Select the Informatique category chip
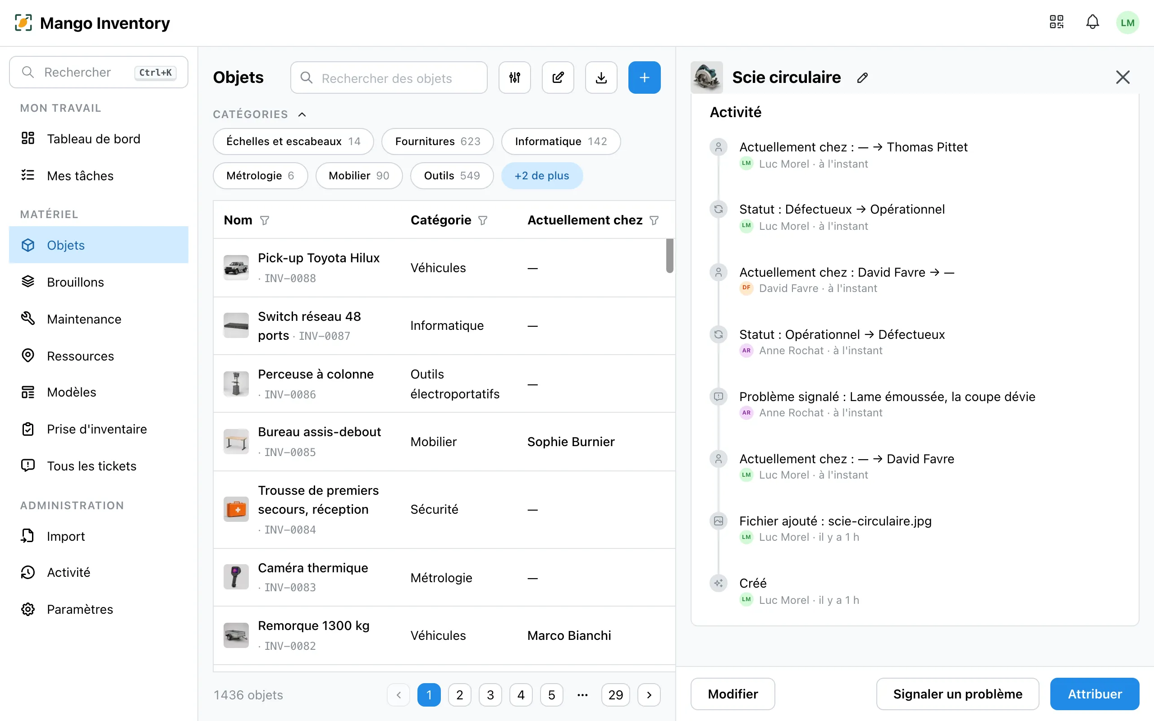The width and height of the screenshot is (1154, 721). 561,141
